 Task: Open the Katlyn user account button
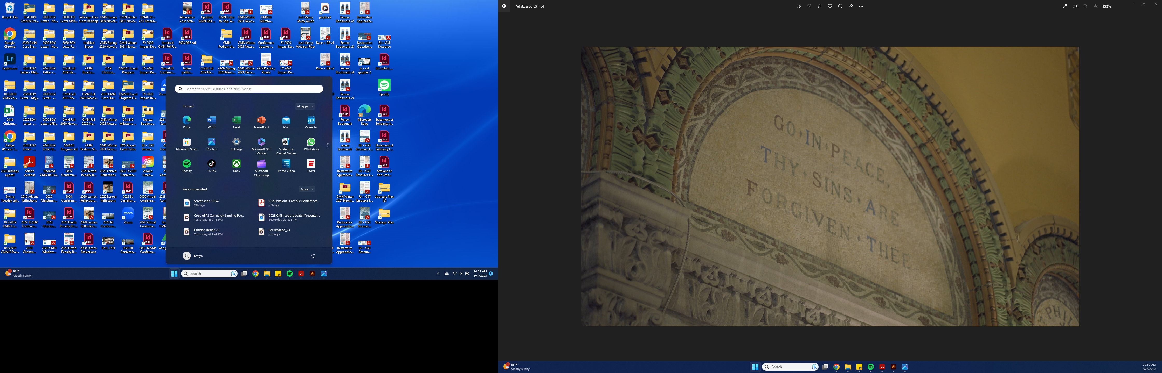[x=193, y=255]
